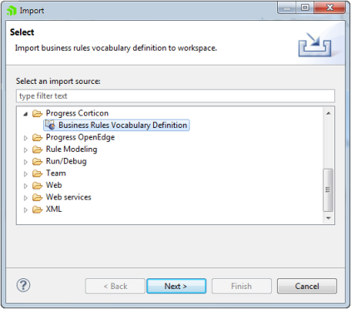Select the Team label
The width and height of the screenshot is (351, 309).
[x=56, y=174]
